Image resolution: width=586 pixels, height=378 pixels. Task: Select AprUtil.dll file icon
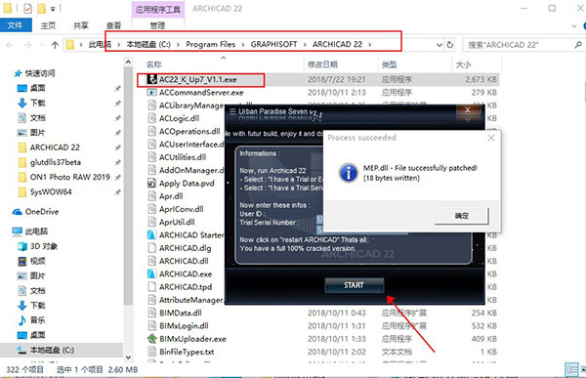[x=151, y=222]
